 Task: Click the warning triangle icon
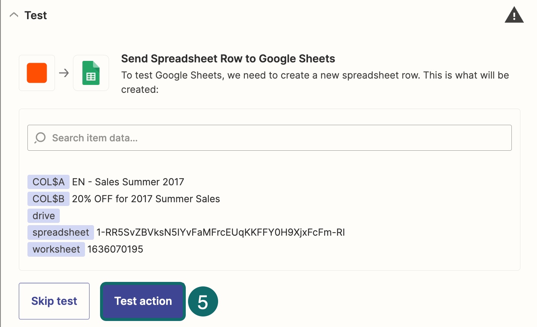[x=514, y=15]
